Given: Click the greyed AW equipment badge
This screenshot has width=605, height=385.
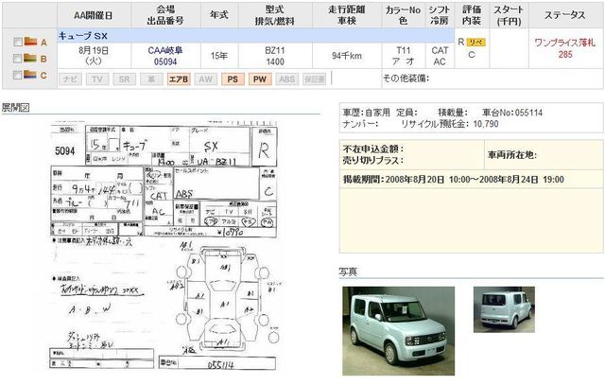Looking at the screenshot, I should tap(205, 79).
